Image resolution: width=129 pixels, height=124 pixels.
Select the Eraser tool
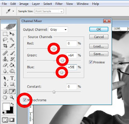coord(5,65)
